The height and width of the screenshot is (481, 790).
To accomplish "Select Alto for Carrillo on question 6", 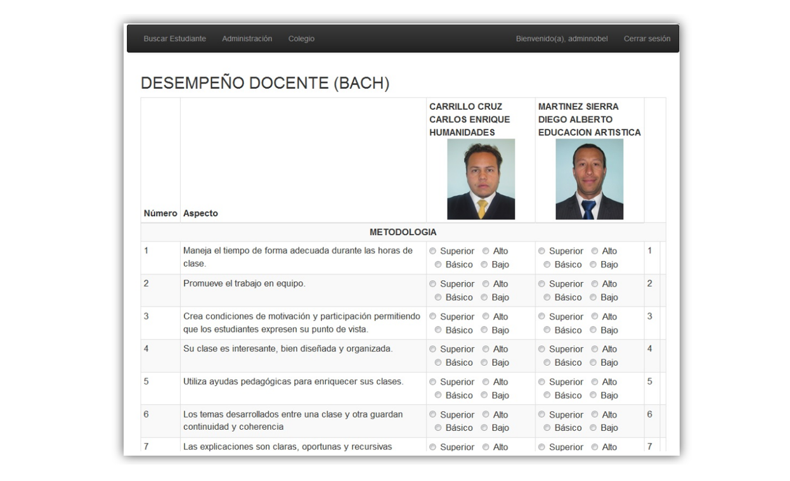I will tap(486, 415).
